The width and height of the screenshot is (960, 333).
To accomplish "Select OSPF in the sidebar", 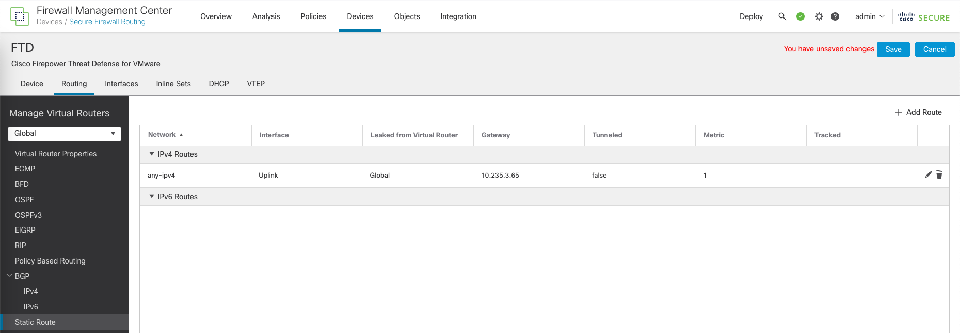I will [24, 200].
